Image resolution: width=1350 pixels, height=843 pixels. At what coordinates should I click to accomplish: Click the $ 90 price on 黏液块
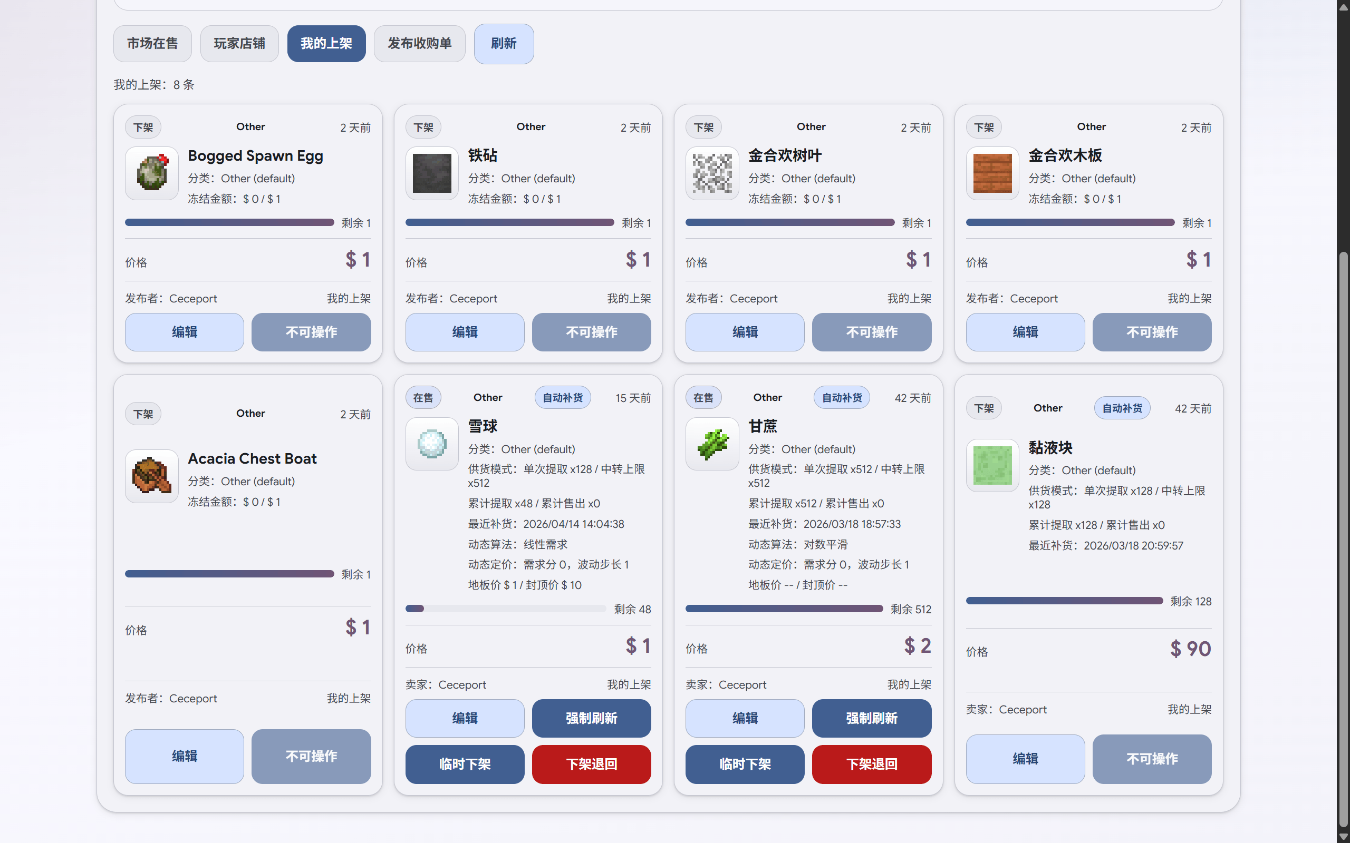[1190, 649]
